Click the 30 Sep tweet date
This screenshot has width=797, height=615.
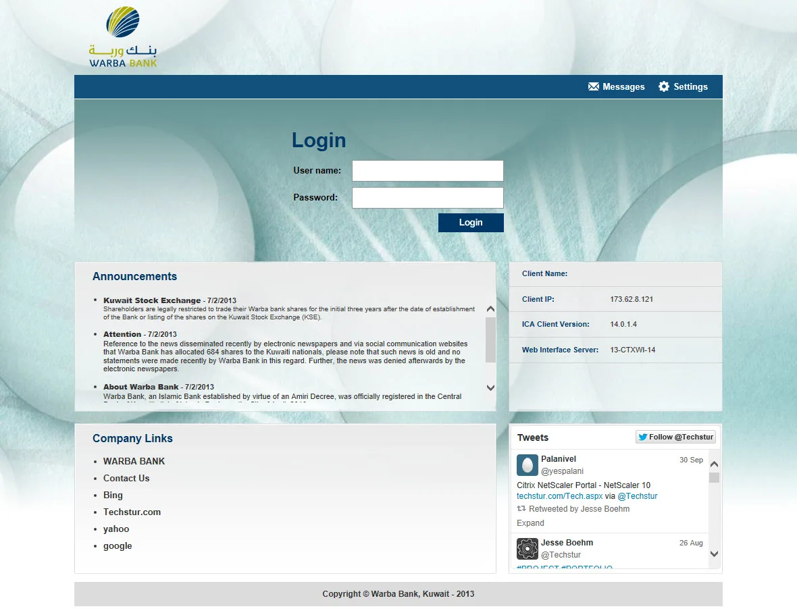(x=691, y=460)
